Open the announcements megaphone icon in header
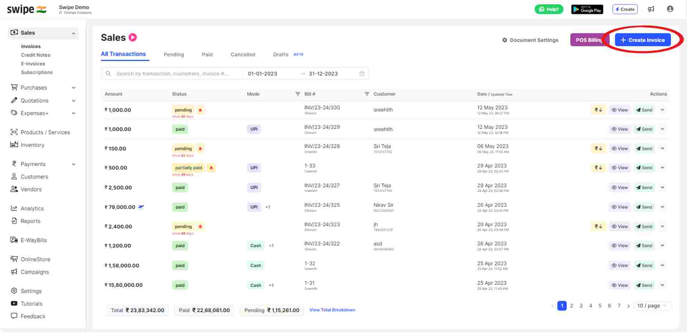687x333 pixels. pos(651,9)
